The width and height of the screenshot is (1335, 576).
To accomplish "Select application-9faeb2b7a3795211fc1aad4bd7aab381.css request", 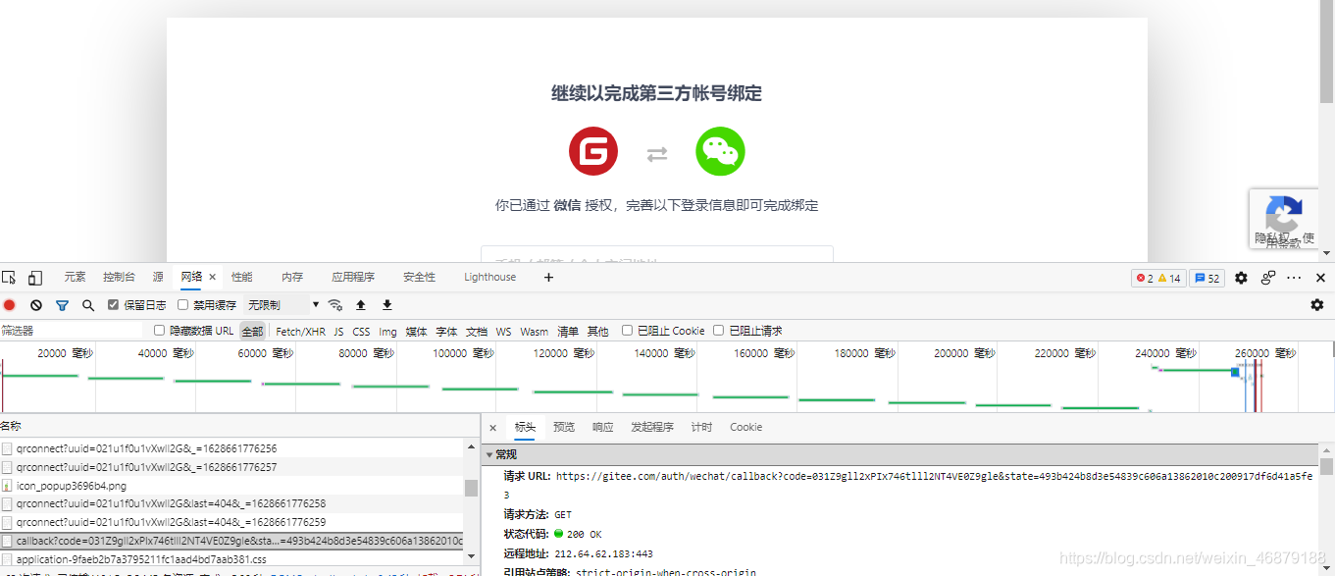I will click(x=231, y=559).
